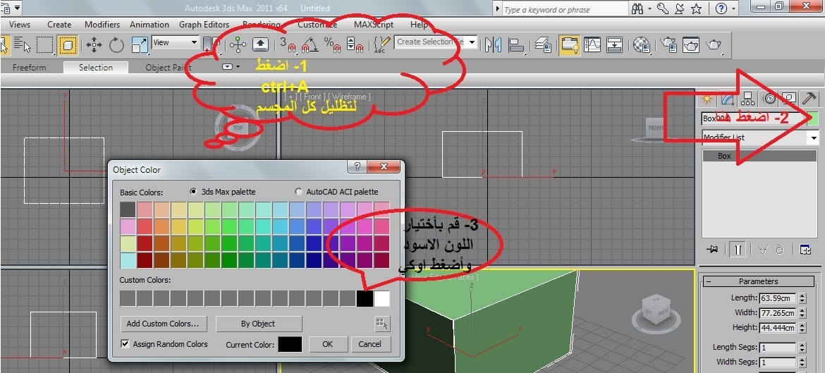This screenshot has width=825, height=373.
Task: Select the 3ds Max palette radio button
Action: click(193, 192)
